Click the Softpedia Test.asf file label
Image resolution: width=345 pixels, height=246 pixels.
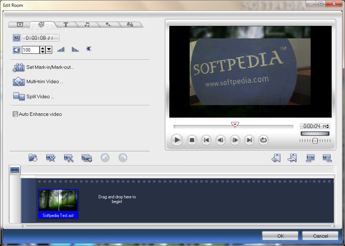click(x=58, y=216)
